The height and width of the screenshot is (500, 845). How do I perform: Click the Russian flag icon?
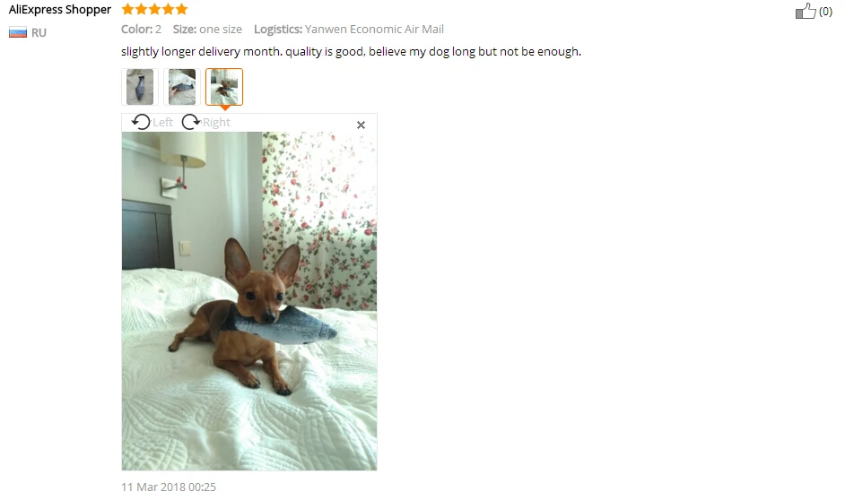(18, 33)
